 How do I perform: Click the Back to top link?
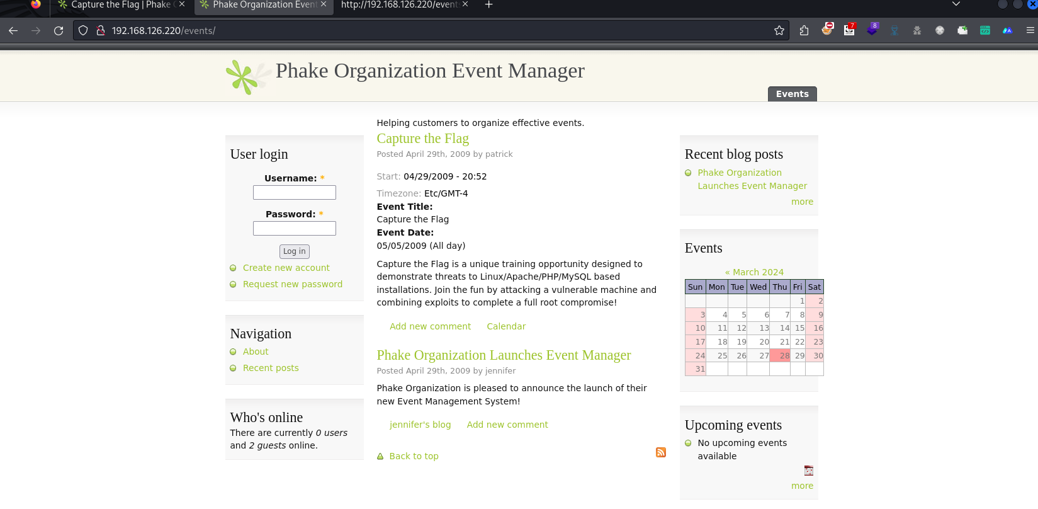[414, 456]
